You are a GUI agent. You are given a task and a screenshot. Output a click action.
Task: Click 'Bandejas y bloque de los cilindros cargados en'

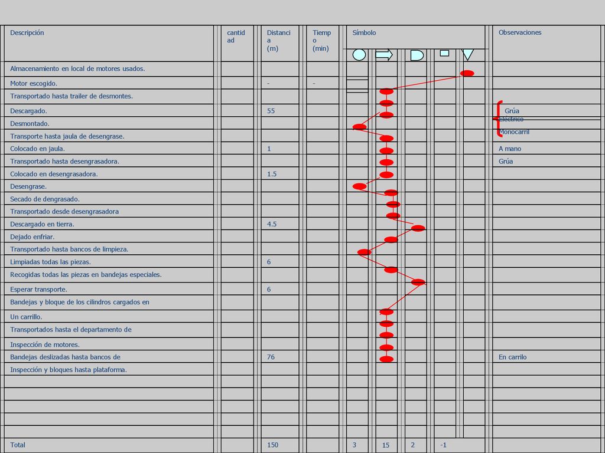click(80, 302)
